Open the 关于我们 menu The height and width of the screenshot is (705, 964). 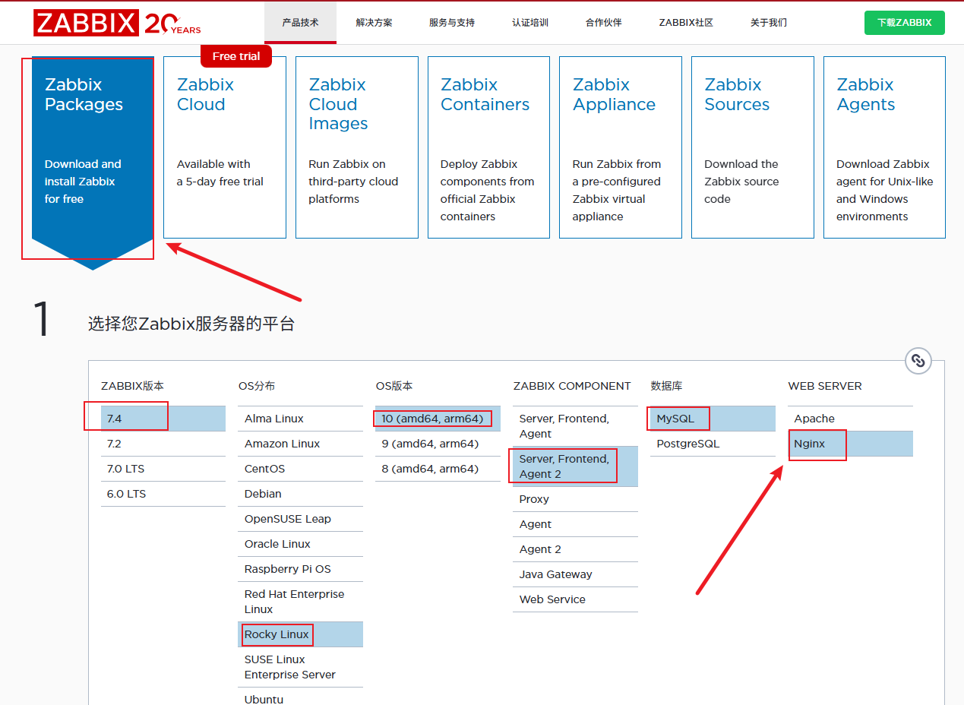[769, 23]
